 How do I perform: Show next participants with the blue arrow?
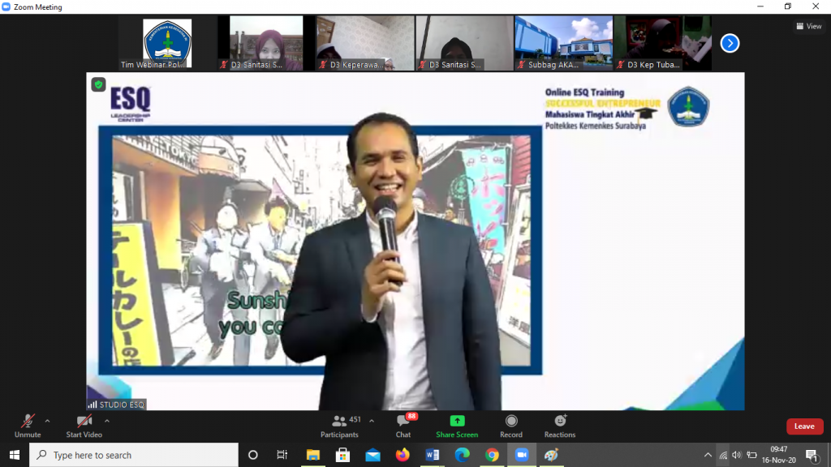coord(730,43)
